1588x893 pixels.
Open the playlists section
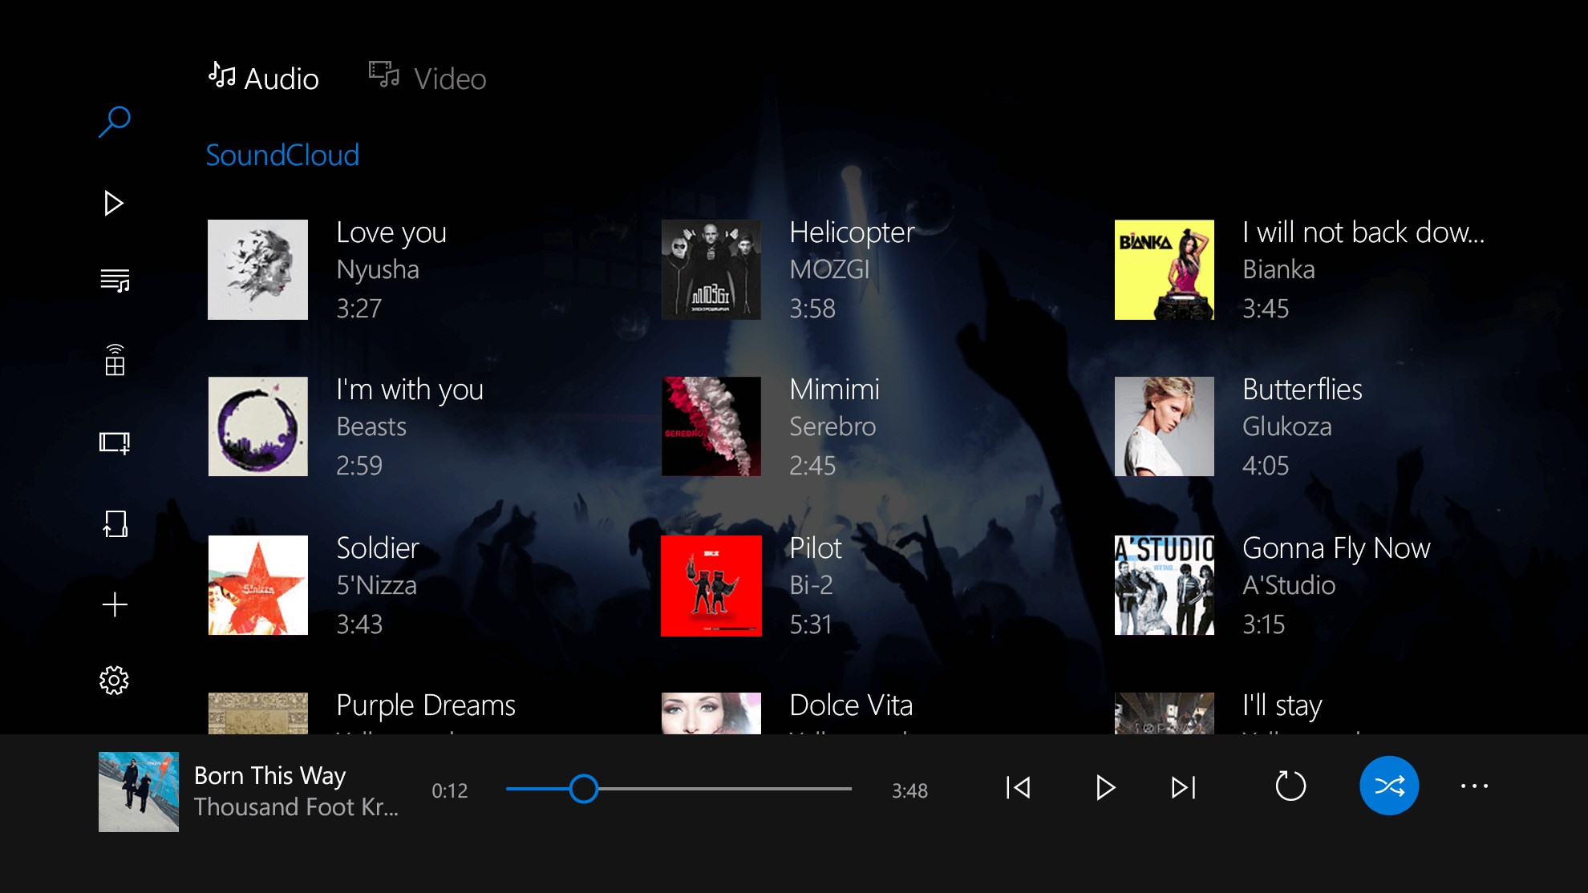[x=115, y=282]
